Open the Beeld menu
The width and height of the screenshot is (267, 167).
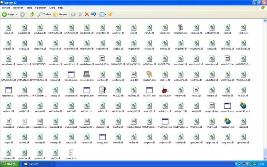coord(29,8)
